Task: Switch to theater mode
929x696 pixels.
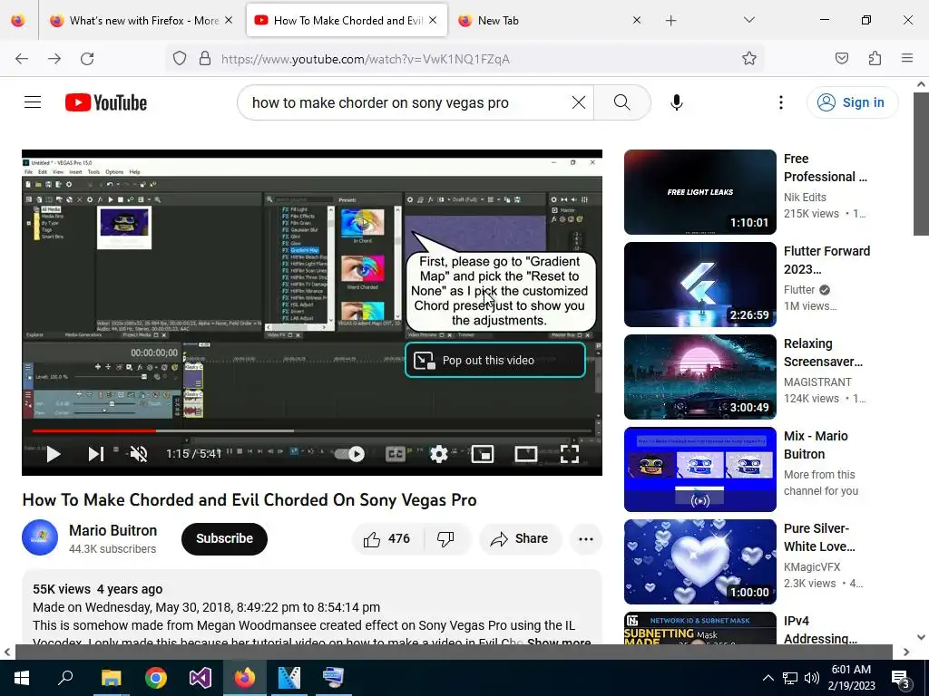Action: pos(526,454)
